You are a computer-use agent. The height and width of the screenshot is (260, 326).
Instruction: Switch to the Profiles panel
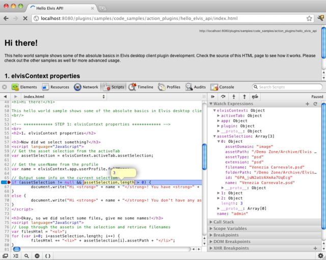tap(169, 87)
